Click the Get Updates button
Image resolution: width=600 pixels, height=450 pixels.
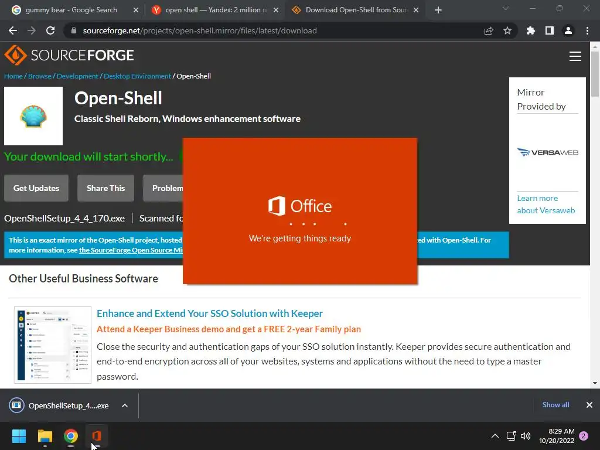coord(36,188)
